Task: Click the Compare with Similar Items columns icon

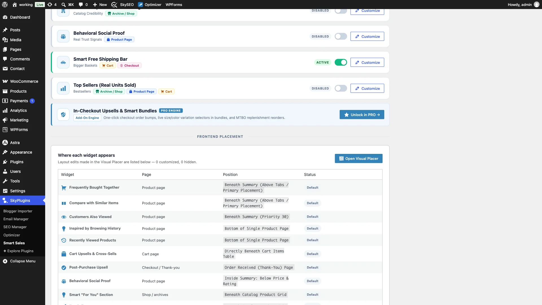Action: pyautogui.click(x=64, y=203)
